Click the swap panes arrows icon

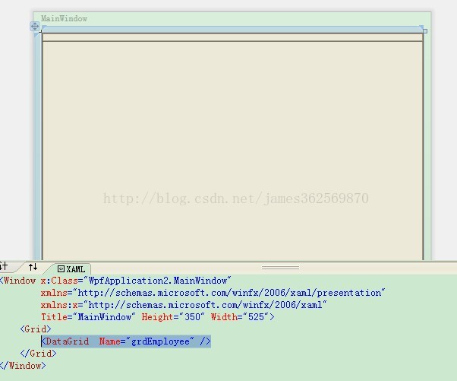(33, 267)
